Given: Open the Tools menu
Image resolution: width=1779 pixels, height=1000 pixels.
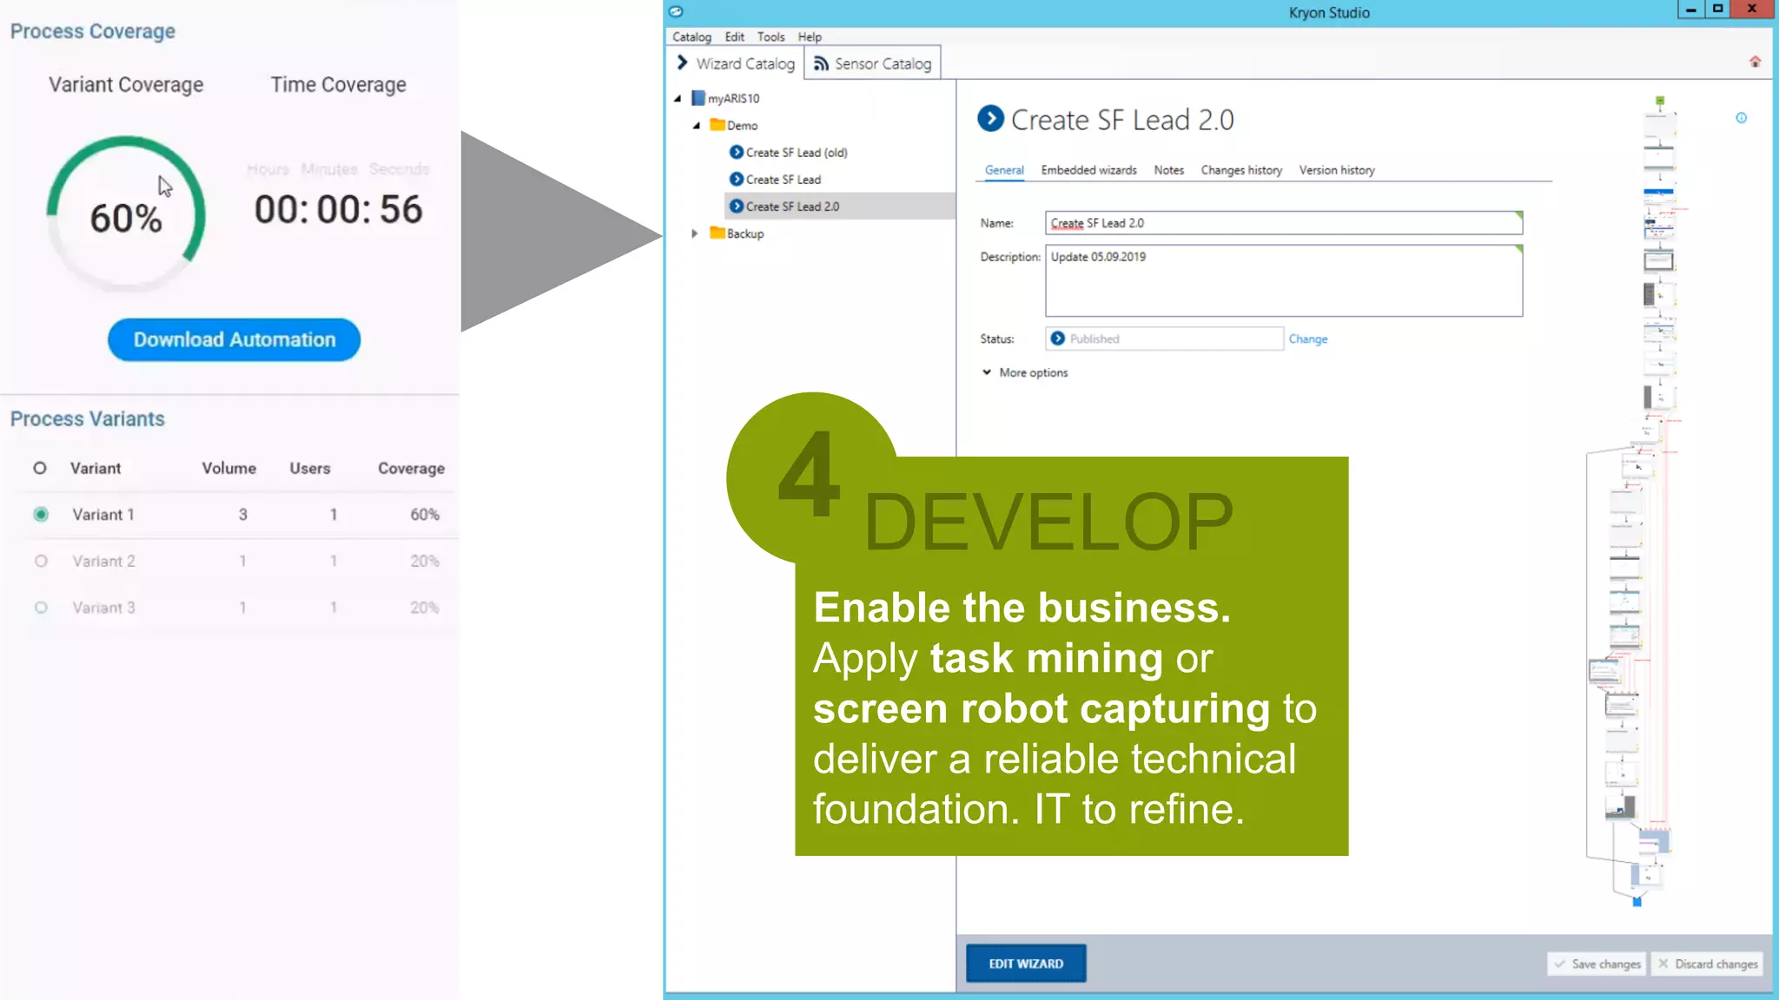Looking at the screenshot, I should 770,36.
